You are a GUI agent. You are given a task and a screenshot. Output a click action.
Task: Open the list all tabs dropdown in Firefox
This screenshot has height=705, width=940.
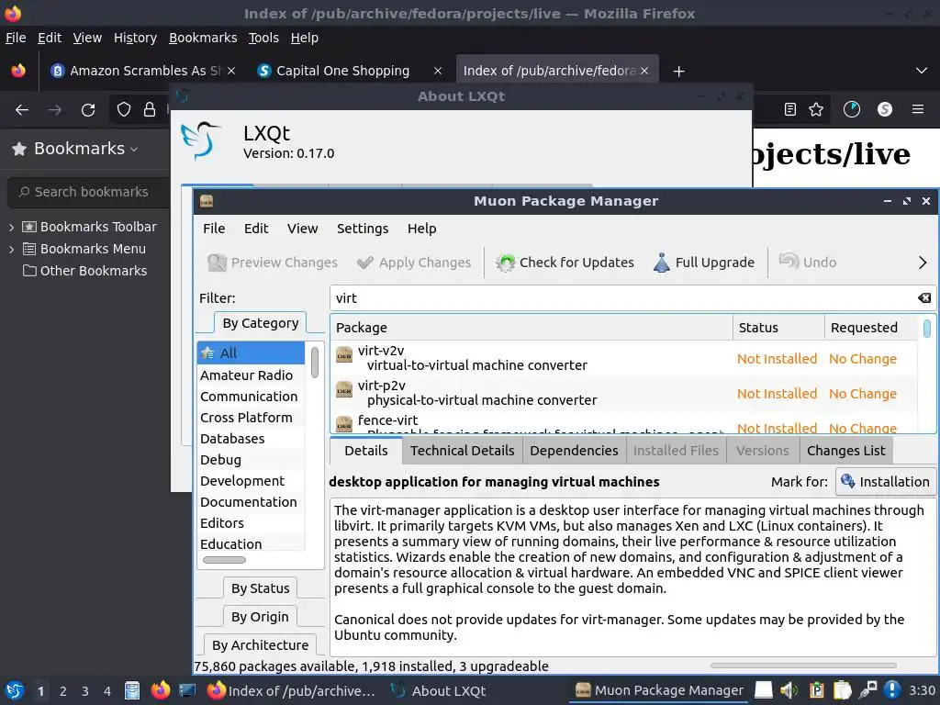point(922,71)
